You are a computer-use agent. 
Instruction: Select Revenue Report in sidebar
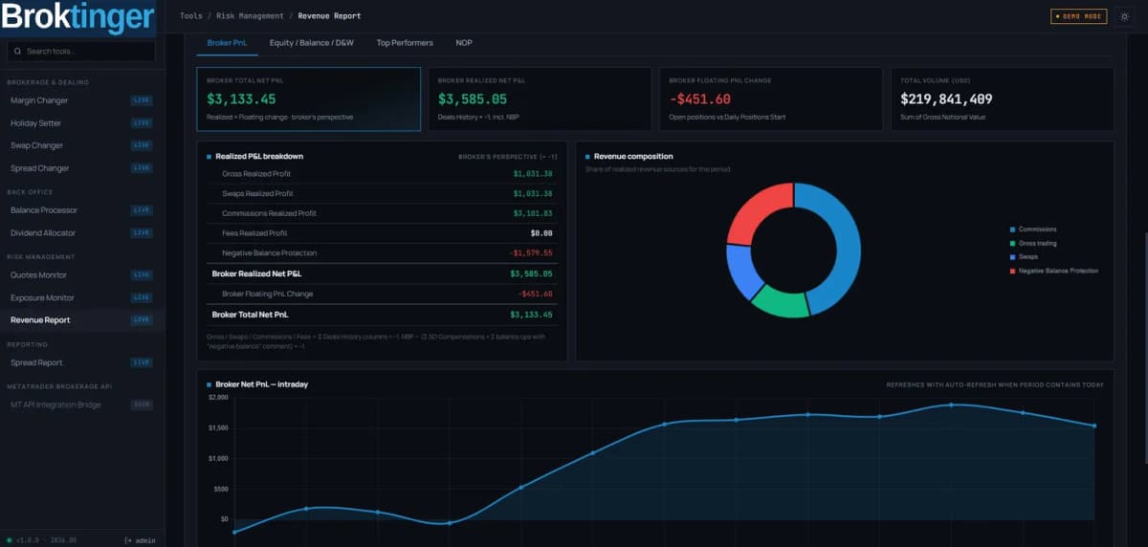(x=81, y=319)
